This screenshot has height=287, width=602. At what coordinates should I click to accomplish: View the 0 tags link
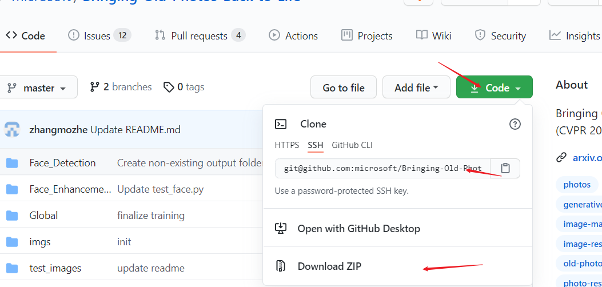[184, 87]
